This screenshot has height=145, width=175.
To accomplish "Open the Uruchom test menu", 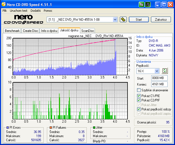I will point(19,11).
